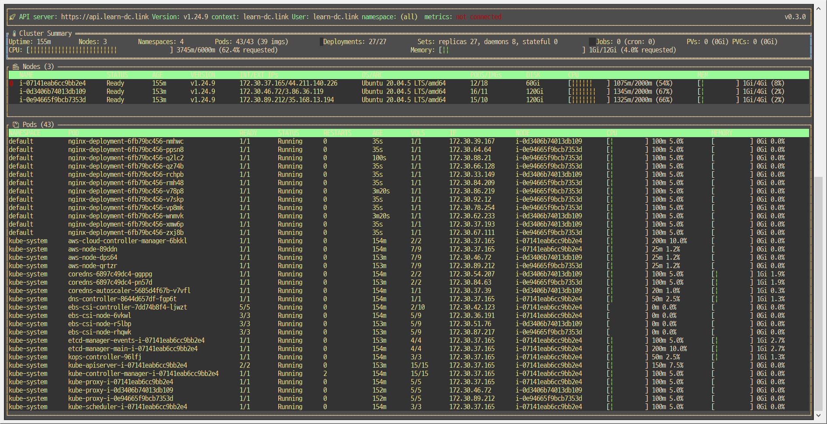Select pod nginx-deployment-6fb79bc456-nmhwc
827x424 pixels.
126,141
